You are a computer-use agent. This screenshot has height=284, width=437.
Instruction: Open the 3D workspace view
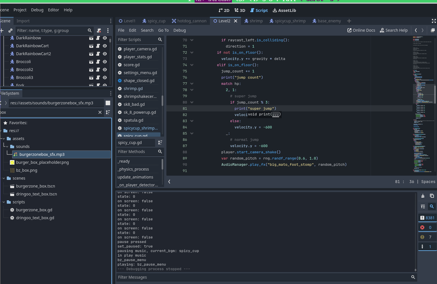(240, 10)
